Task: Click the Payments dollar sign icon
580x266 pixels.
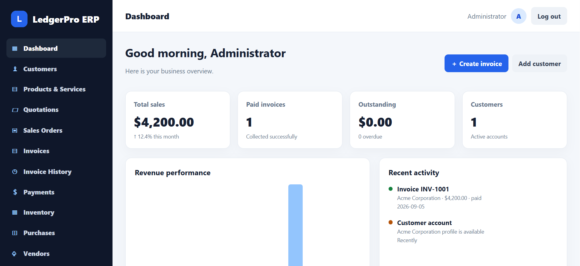Action: [15, 192]
